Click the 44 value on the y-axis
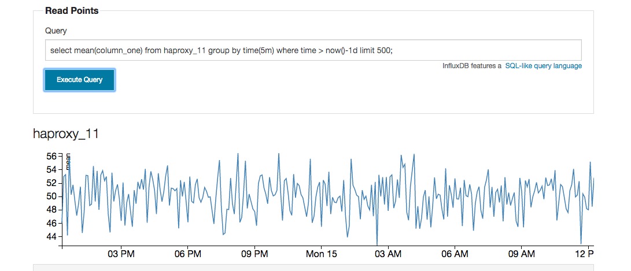The width and height of the screenshot is (631, 271). click(50, 236)
